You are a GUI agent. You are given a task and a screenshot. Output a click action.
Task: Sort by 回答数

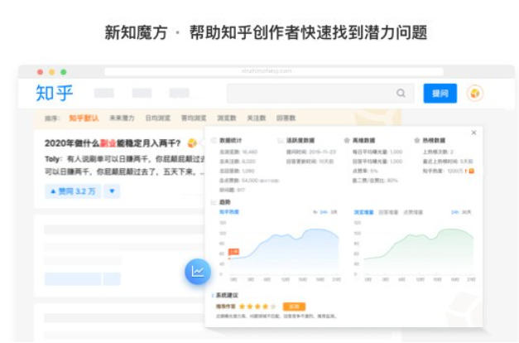[286, 118]
